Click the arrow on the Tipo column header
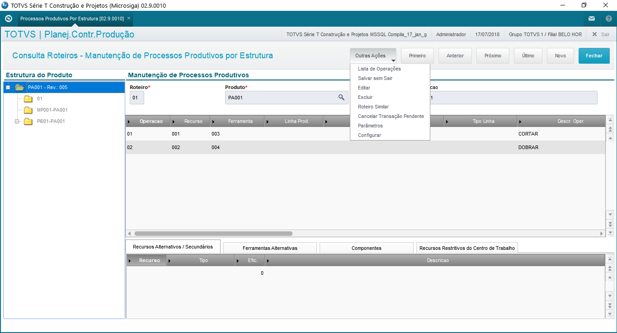Screen dimensions: 617x333 [x=170, y=261]
